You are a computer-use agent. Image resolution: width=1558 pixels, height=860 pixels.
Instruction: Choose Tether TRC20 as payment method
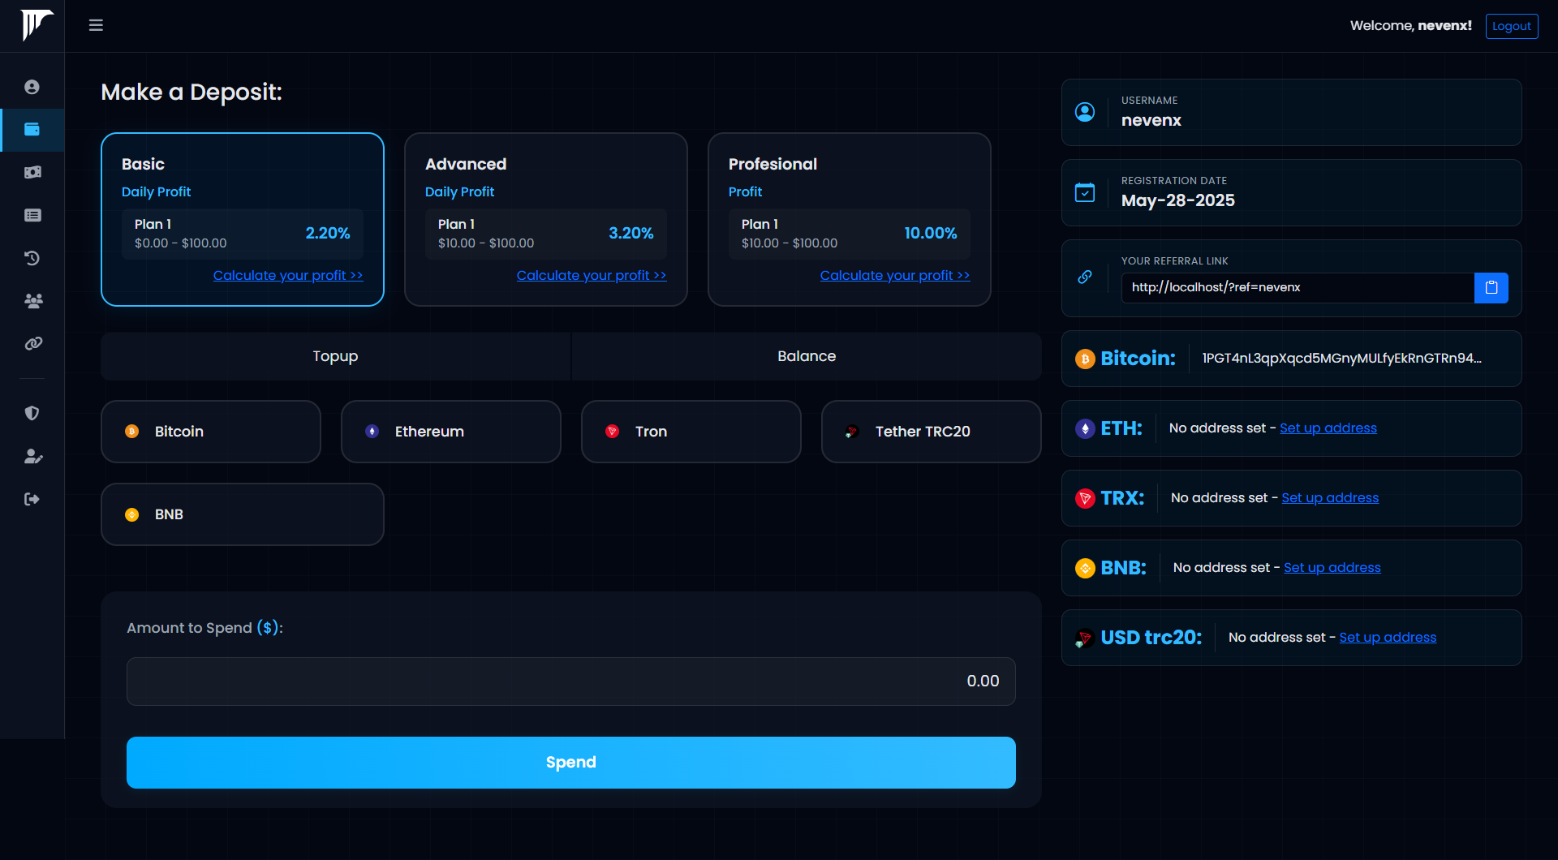932,432
